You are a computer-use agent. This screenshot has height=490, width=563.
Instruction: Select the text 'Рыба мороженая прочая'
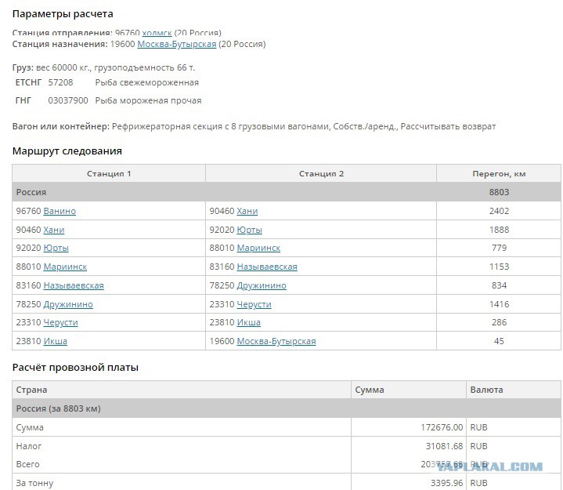click(x=148, y=100)
